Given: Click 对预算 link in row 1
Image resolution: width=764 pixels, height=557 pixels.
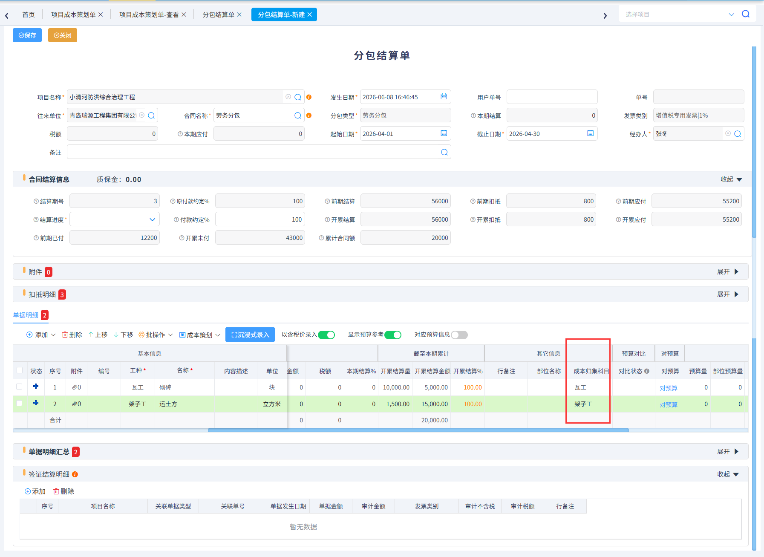Looking at the screenshot, I should tap(669, 388).
